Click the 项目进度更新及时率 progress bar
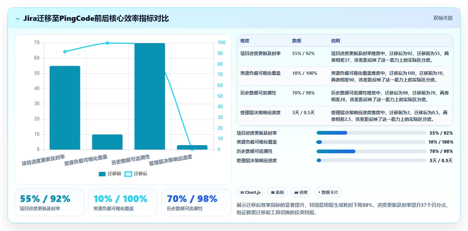This screenshot has width=468, height=231. (x=371, y=133)
